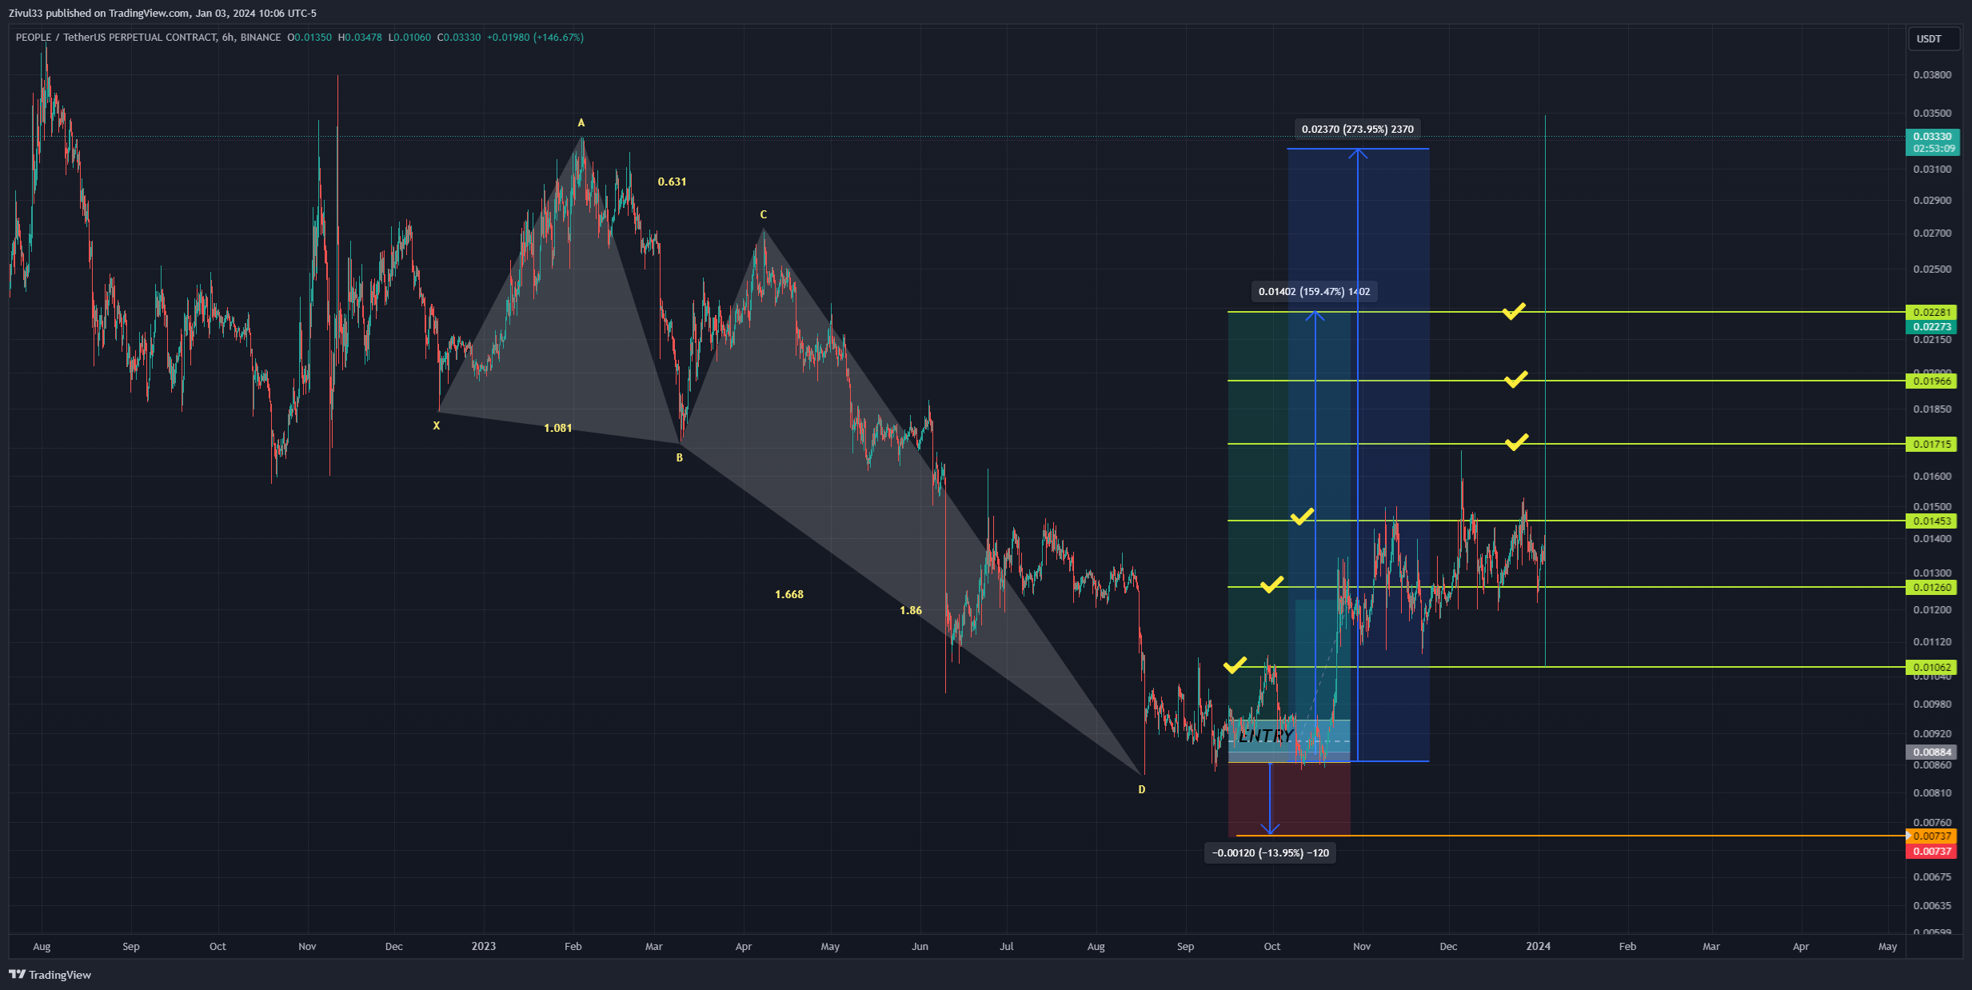This screenshot has width=1972, height=990.
Task: Click the +0.01980 (+146.67%) change value
Action: click(535, 37)
